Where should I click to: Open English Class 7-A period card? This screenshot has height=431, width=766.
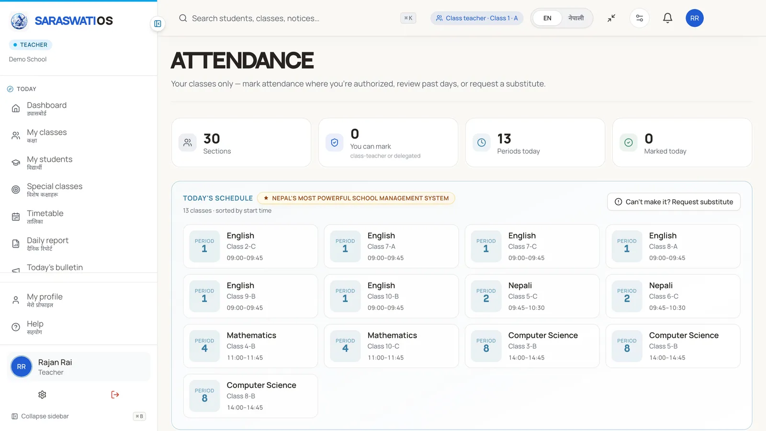391,246
